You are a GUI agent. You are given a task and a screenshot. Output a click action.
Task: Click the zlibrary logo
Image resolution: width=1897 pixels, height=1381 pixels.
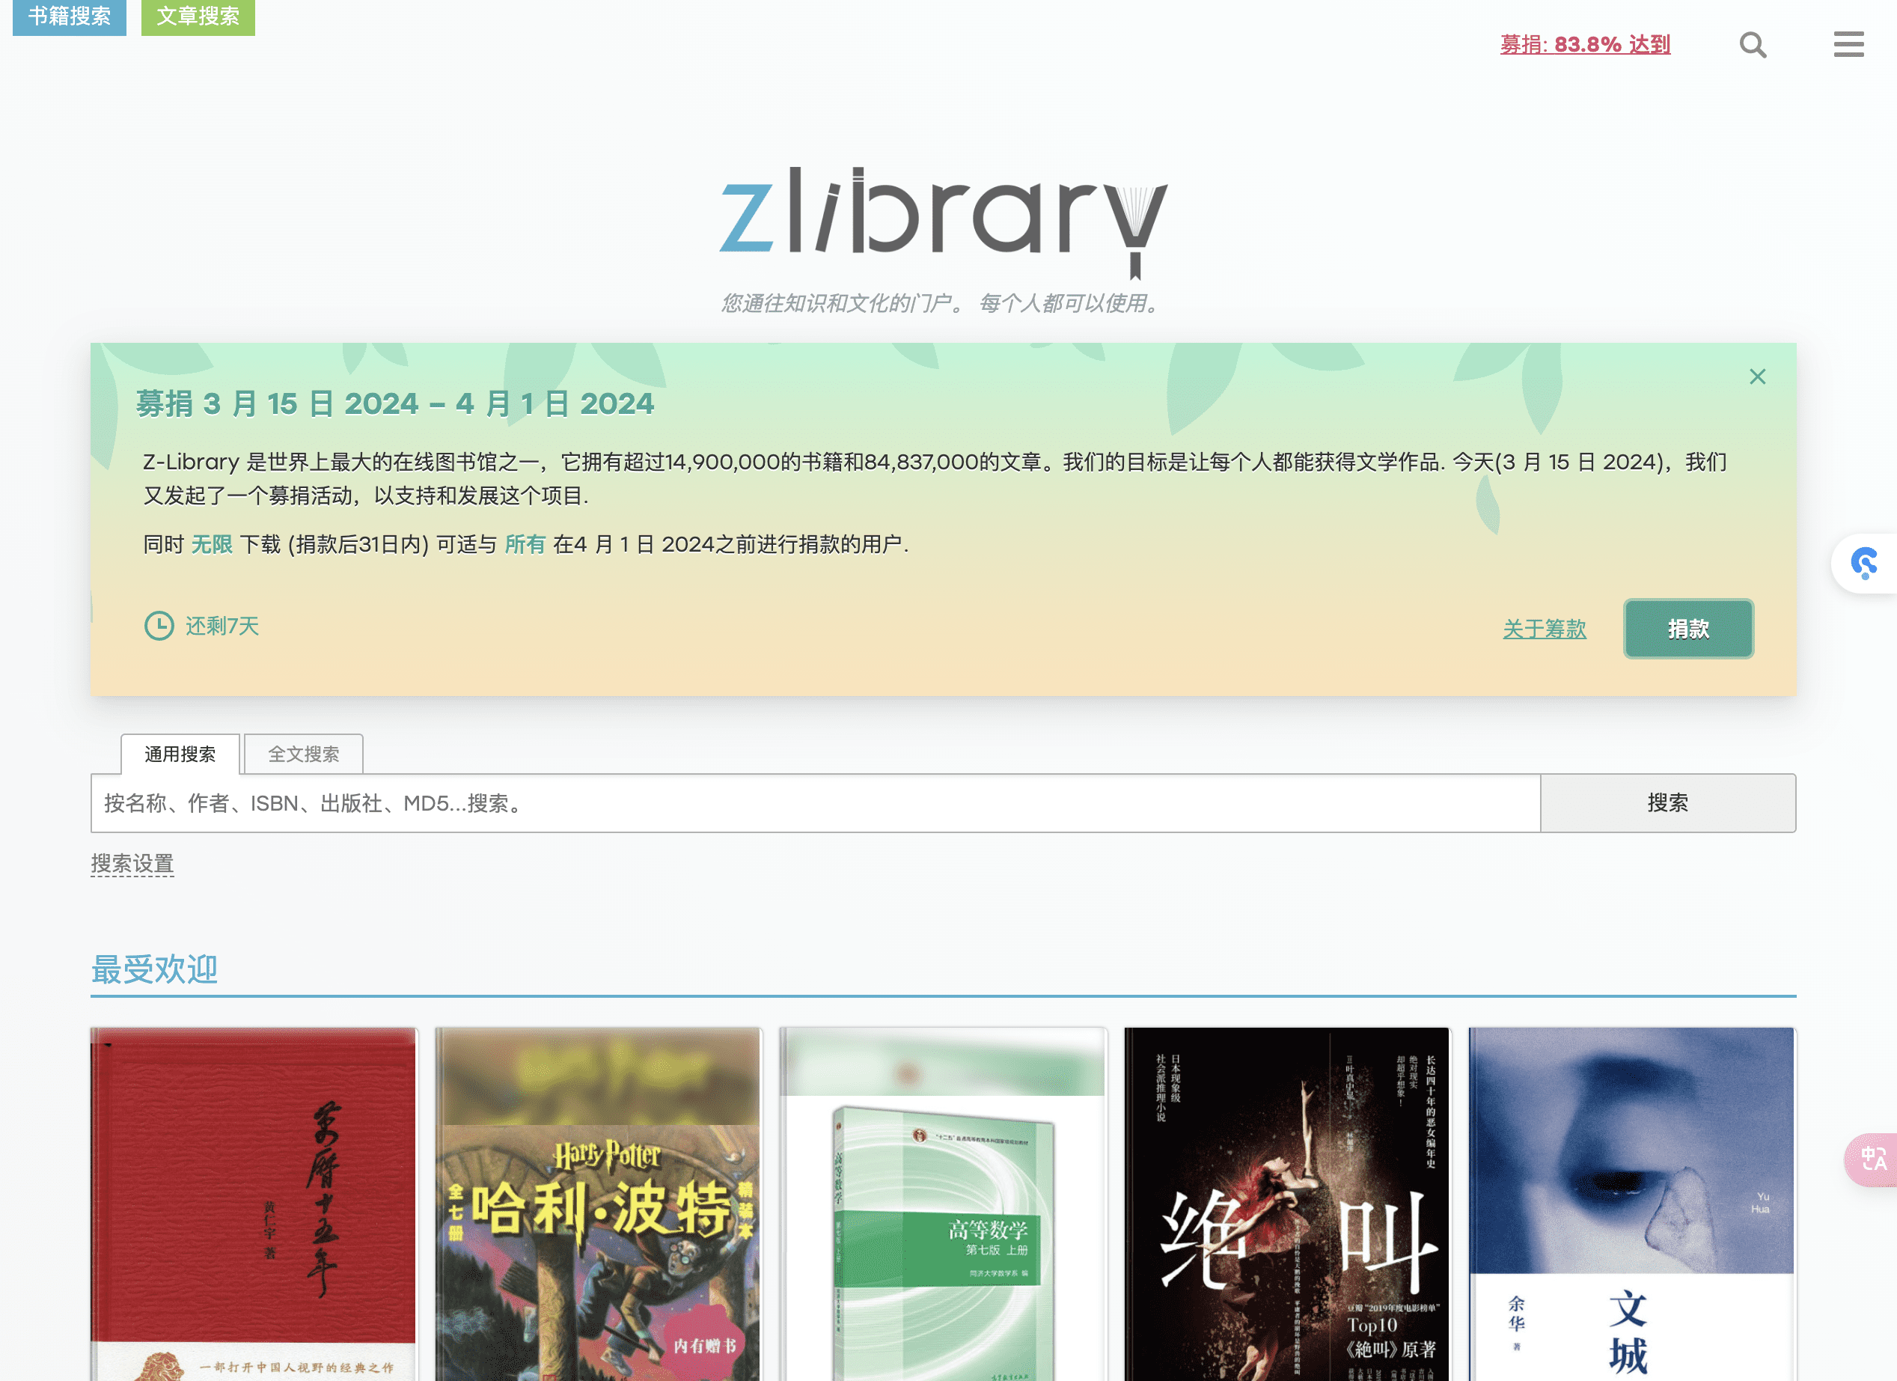[x=944, y=222]
